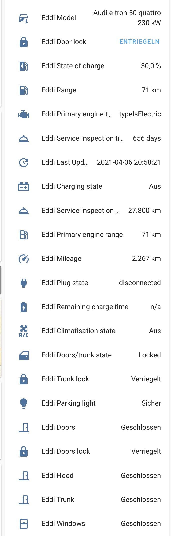Image resolution: width=171 pixels, height=536 pixels.
Task: Click the lock icon beside Eddi Doors lock
Action: coord(24,451)
